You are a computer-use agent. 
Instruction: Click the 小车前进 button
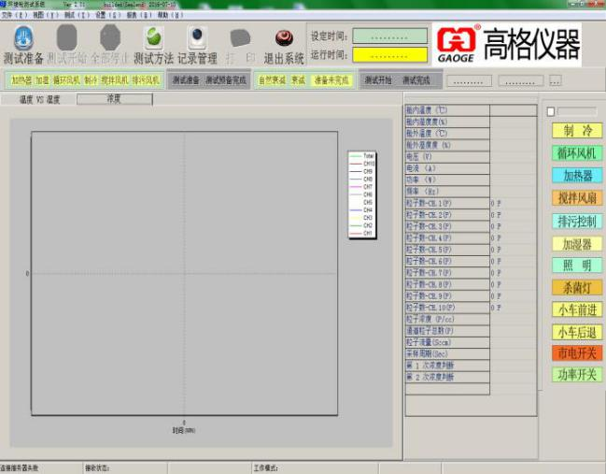577,310
